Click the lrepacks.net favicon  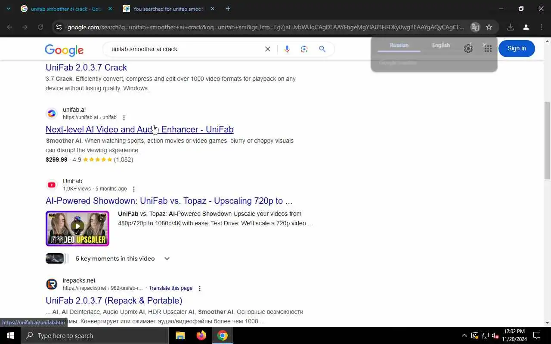point(52,284)
